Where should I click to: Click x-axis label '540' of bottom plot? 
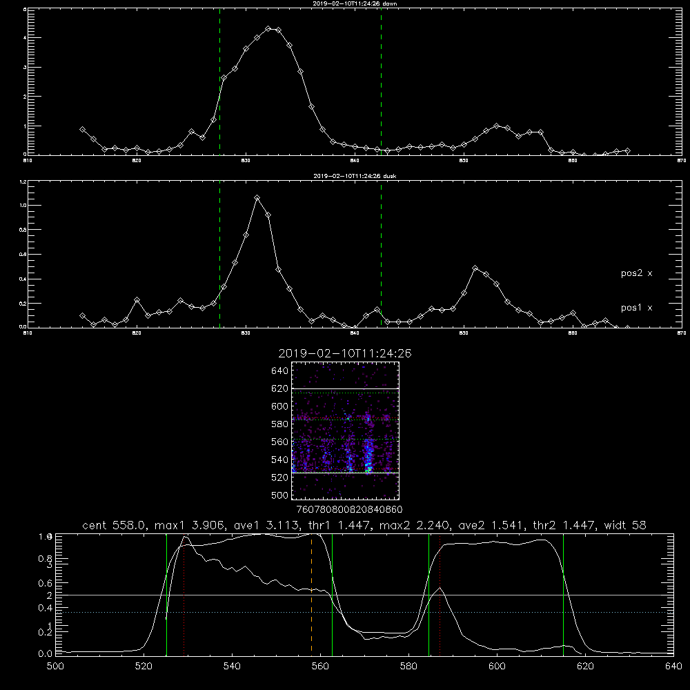tap(232, 667)
